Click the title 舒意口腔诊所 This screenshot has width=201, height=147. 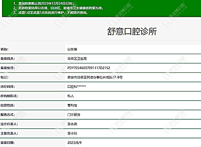(x=132, y=31)
